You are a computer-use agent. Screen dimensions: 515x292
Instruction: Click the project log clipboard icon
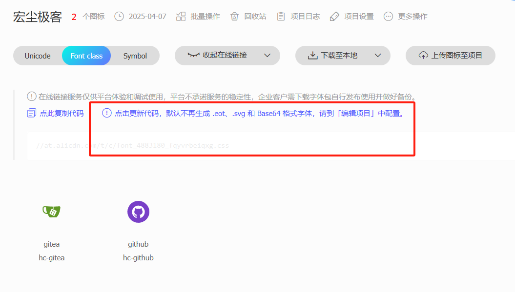[x=281, y=17]
